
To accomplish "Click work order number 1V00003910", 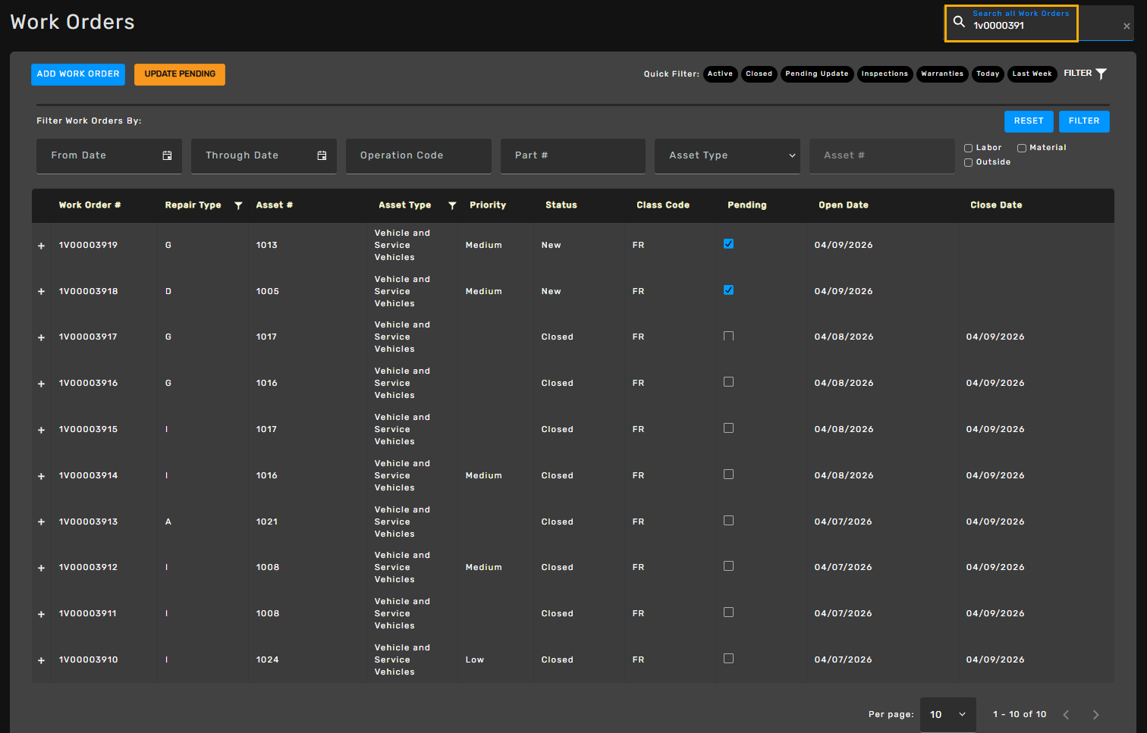I will 89,660.
